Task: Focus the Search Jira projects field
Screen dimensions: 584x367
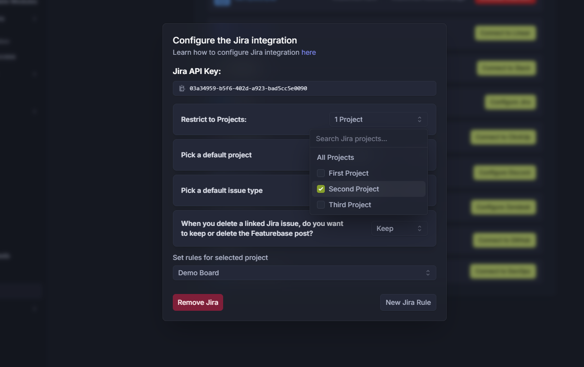Action: [368, 139]
